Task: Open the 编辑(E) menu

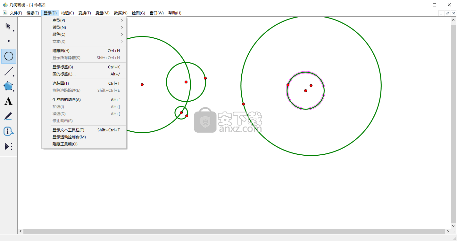Action: pos(33,13)
